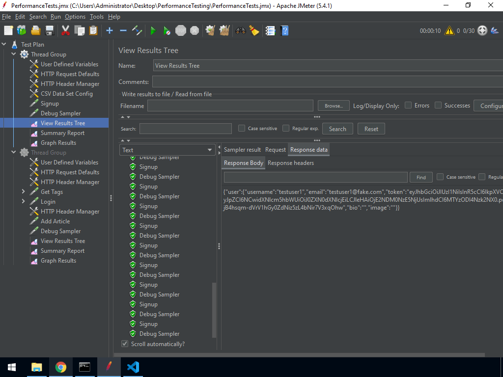Expand the Login tree node

click(x=22, y=201)
